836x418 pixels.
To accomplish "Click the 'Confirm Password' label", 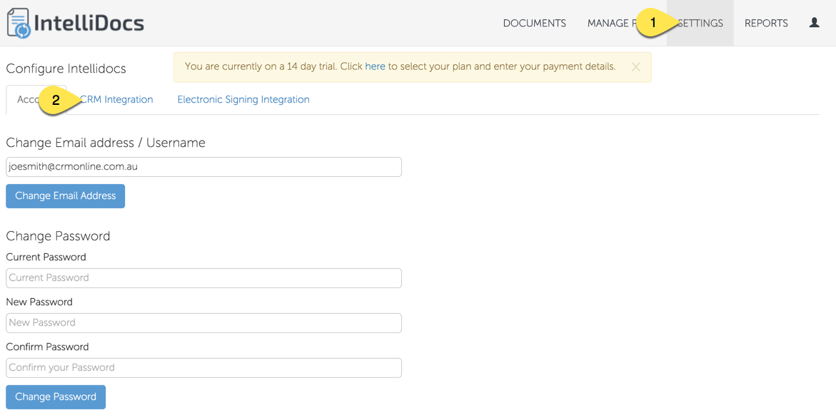I will (x=47, y=347).
